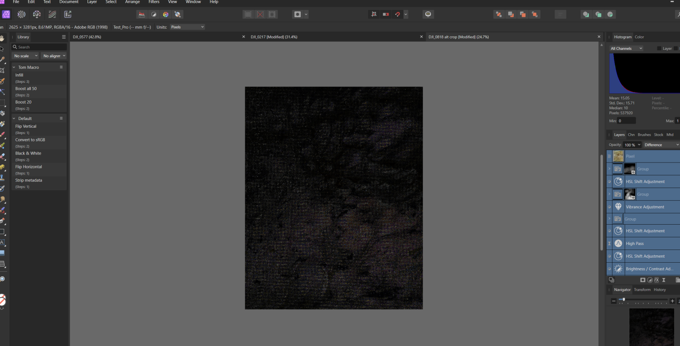Screen dimensions: 680x346
Task: Open the Library panel preferences menu
Action: click(64, 37)
